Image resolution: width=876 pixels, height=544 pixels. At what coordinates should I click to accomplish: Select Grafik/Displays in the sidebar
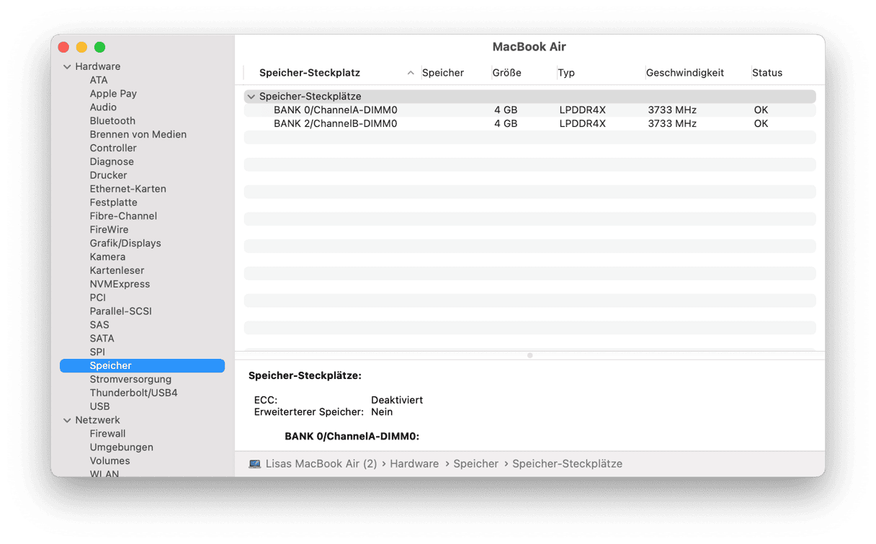[125, 244]
